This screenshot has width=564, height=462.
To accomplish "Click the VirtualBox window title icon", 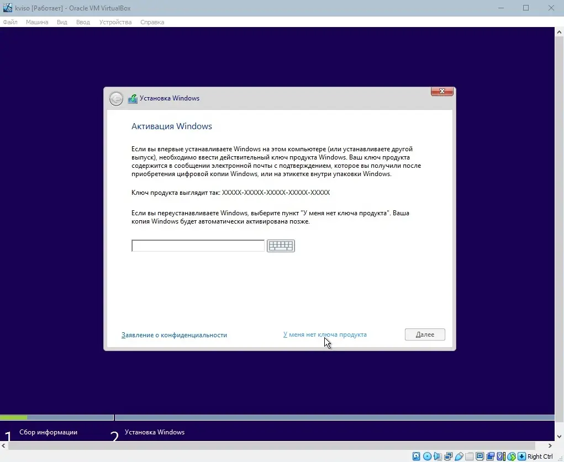I will pyautogui.click(x=7, y=8).
